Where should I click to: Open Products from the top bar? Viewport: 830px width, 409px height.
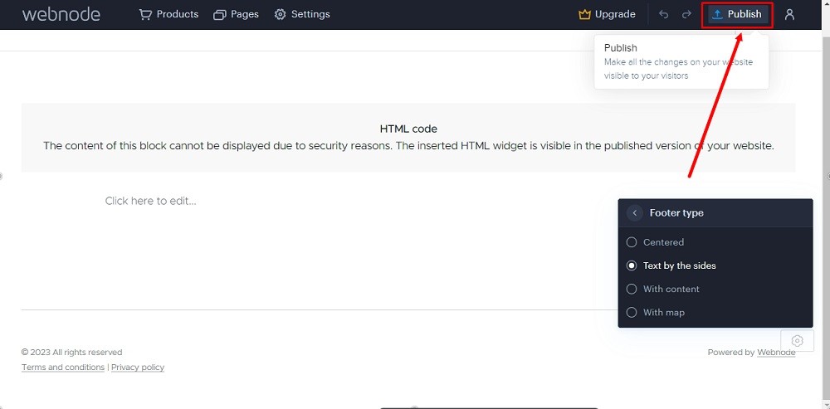(168, 14)
